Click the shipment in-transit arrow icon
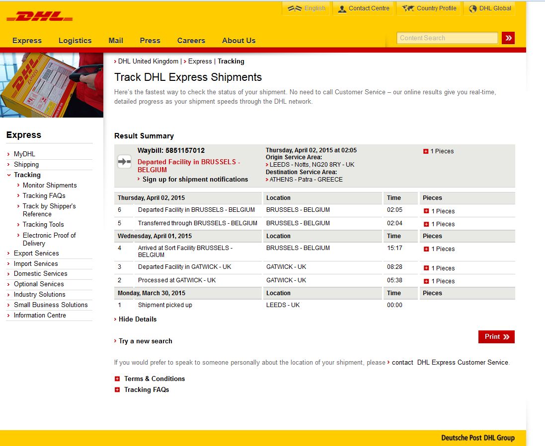545x446 pixels. (124, 161)
